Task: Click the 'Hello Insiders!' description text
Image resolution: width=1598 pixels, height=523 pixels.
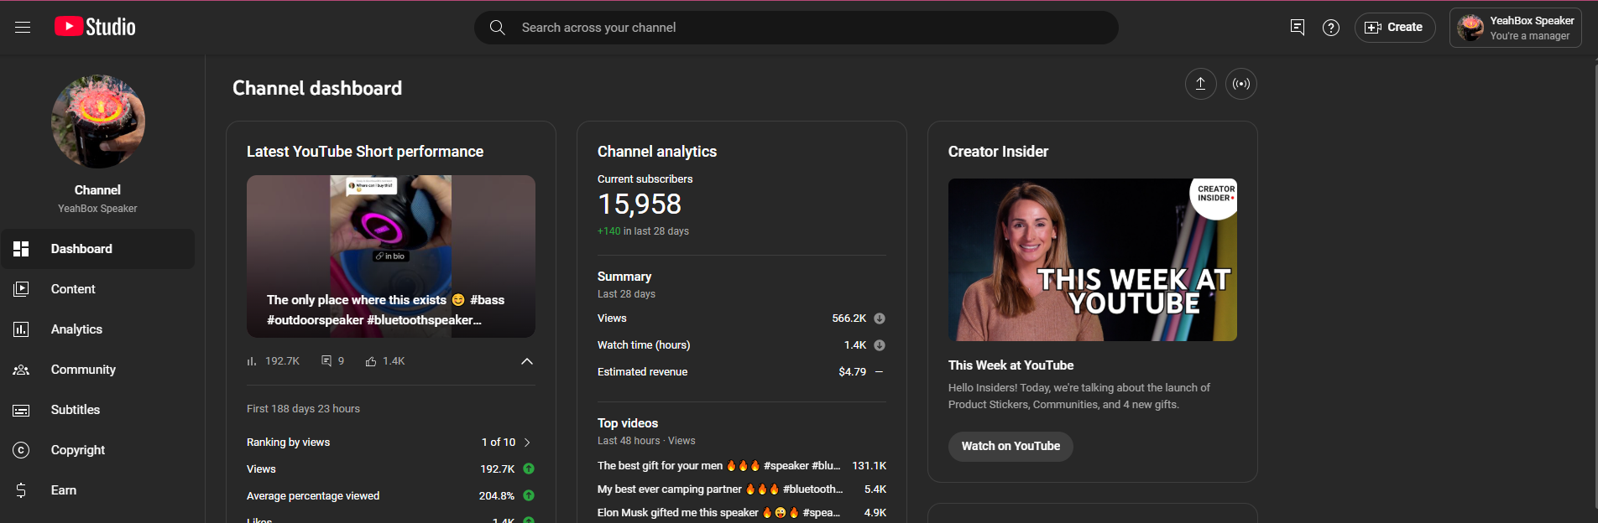Action: (x=1079, y=396)
